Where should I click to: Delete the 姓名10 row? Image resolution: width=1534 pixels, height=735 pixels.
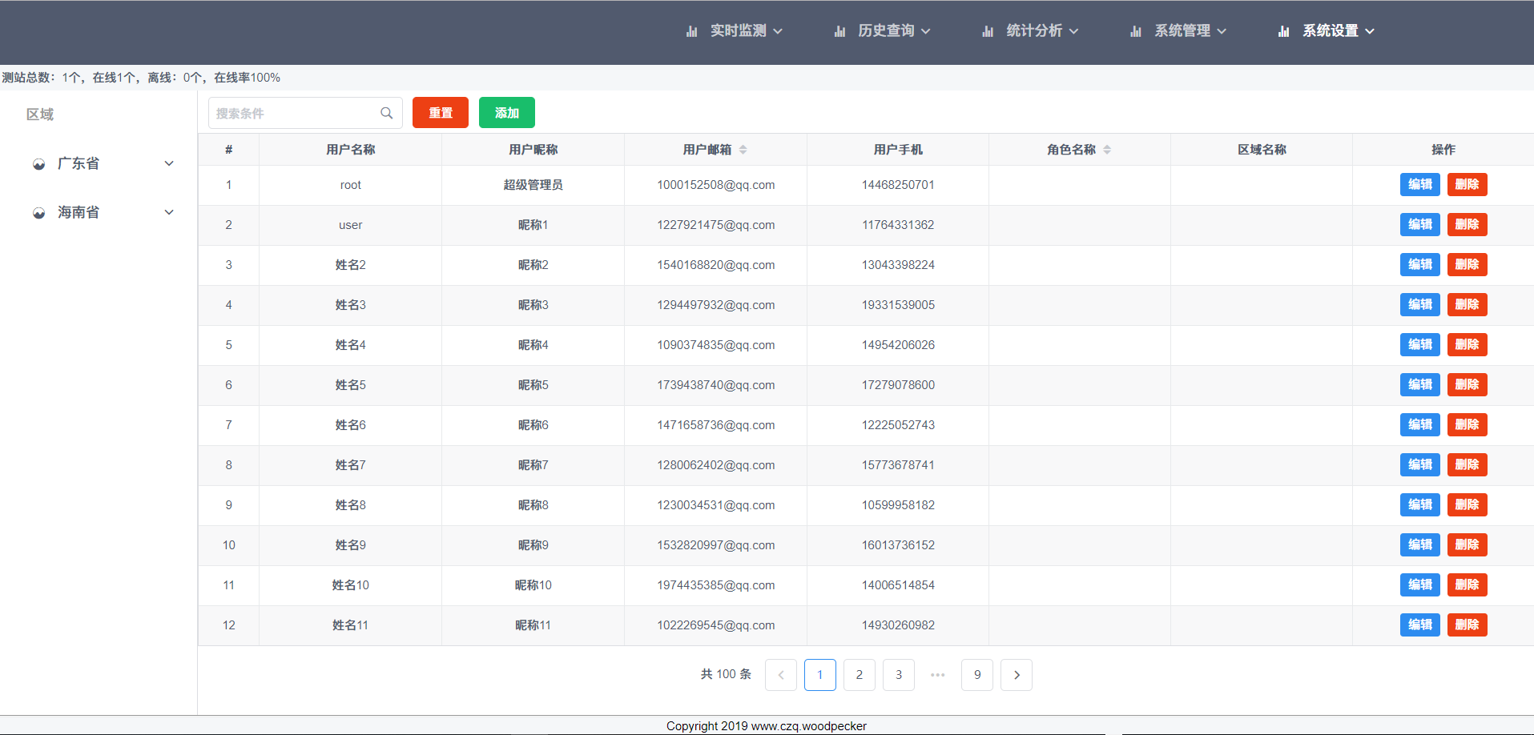1468,585
